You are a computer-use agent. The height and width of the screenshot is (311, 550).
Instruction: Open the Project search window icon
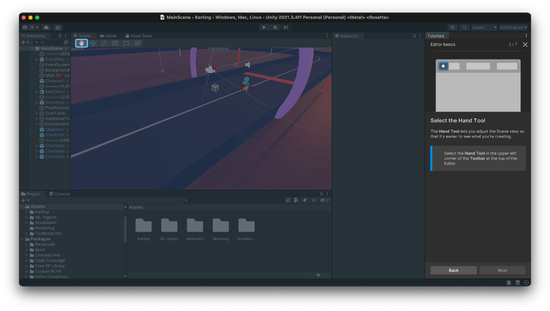point(288,200)
